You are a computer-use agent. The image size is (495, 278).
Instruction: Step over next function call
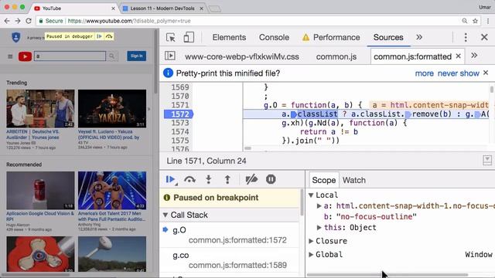tap(189, 180)
